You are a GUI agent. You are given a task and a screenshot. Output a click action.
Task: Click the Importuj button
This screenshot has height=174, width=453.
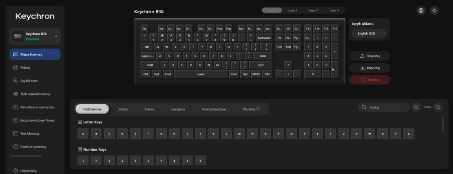point(369,68)
